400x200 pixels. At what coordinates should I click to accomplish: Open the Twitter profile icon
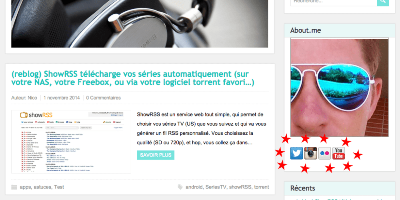pyautogui.click(x=296, y=153)
